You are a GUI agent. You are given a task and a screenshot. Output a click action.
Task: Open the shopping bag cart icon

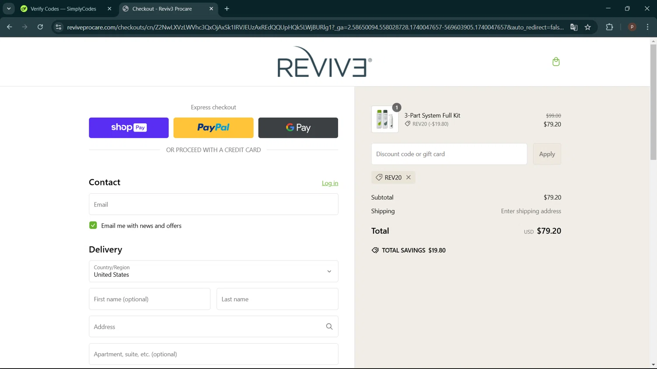556,62
